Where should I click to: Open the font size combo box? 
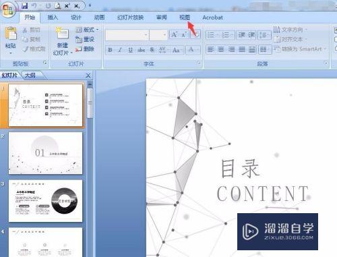(x=159, y=35)
